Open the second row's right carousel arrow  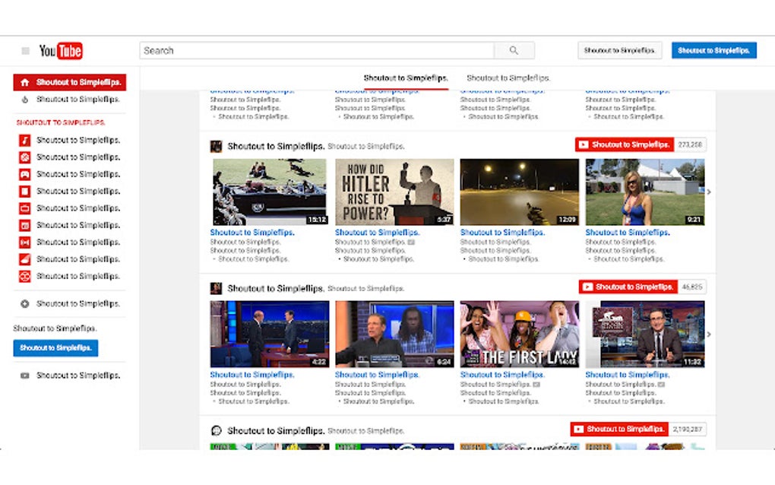click(709, 334)
